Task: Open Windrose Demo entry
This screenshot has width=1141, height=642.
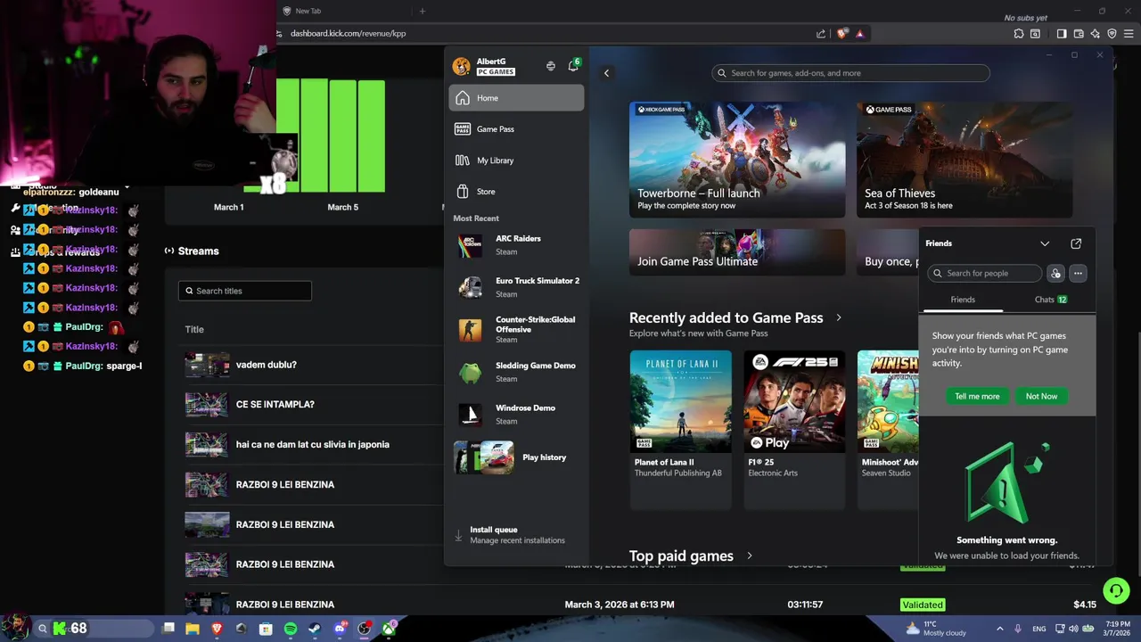Action: 516,415
